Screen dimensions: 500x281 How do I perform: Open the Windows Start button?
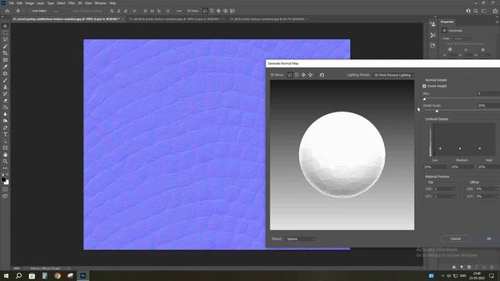(6, 276)
